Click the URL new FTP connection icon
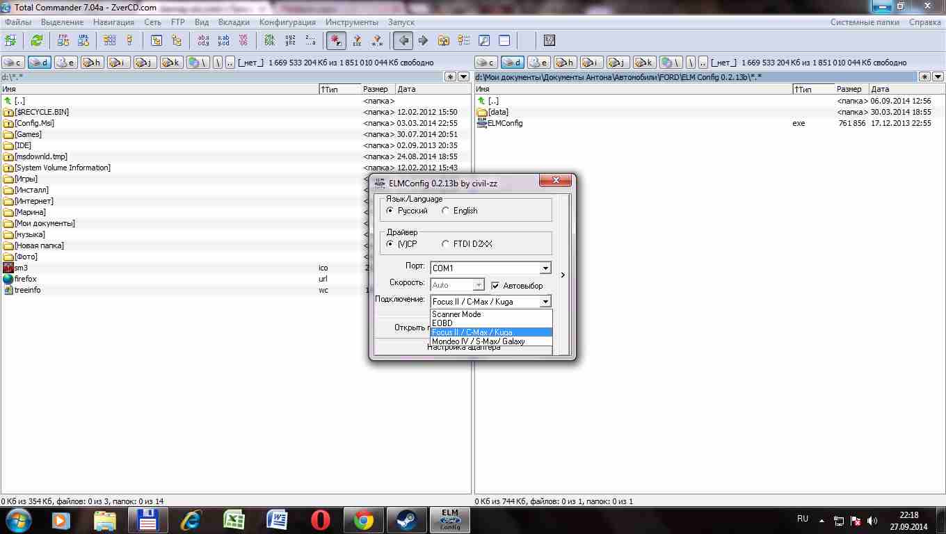Viewport: 946px width, 534px height. click(x=83, y=40)
